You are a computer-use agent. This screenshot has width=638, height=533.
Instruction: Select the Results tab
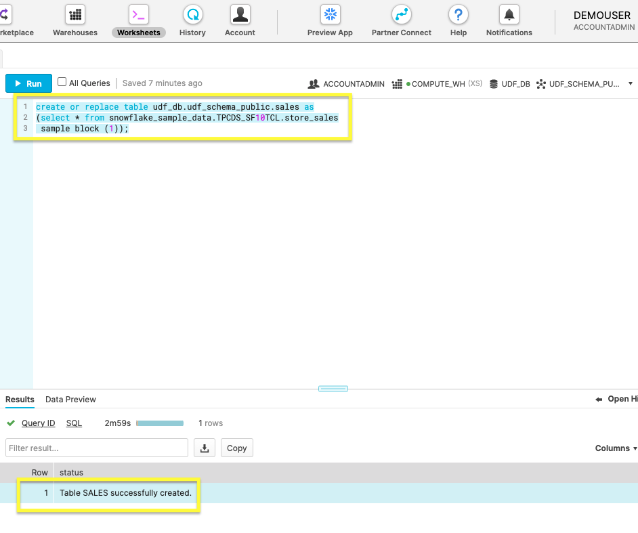[x=20, y=400]
